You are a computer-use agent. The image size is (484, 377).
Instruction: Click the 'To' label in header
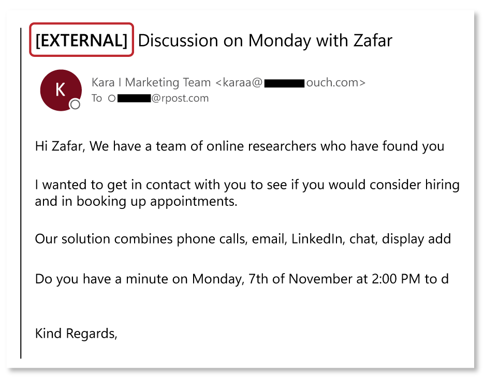point(97,98)
